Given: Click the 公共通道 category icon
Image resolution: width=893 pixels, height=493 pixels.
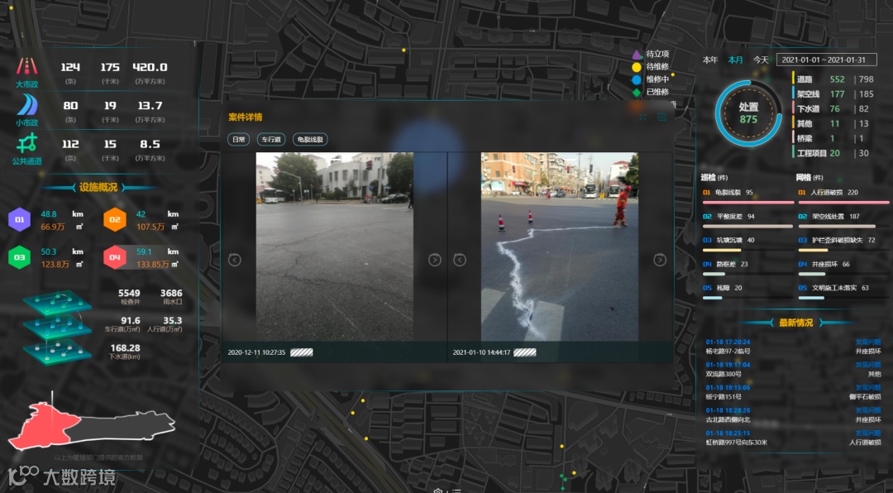Looking at the screenshot, I should click(26, 143).
